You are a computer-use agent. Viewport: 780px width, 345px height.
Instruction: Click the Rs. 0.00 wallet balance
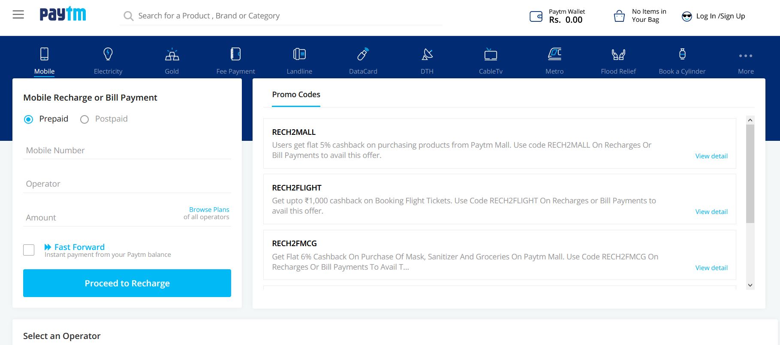(x=566, y=20)
